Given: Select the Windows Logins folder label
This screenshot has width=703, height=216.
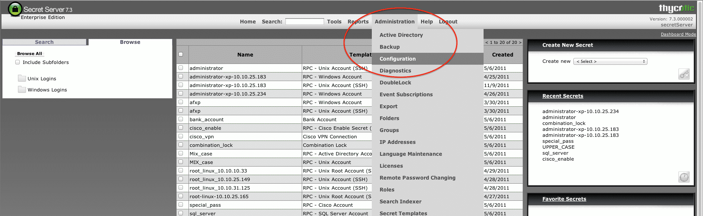Looking at the screenshot, I should [x=47, y=90].
